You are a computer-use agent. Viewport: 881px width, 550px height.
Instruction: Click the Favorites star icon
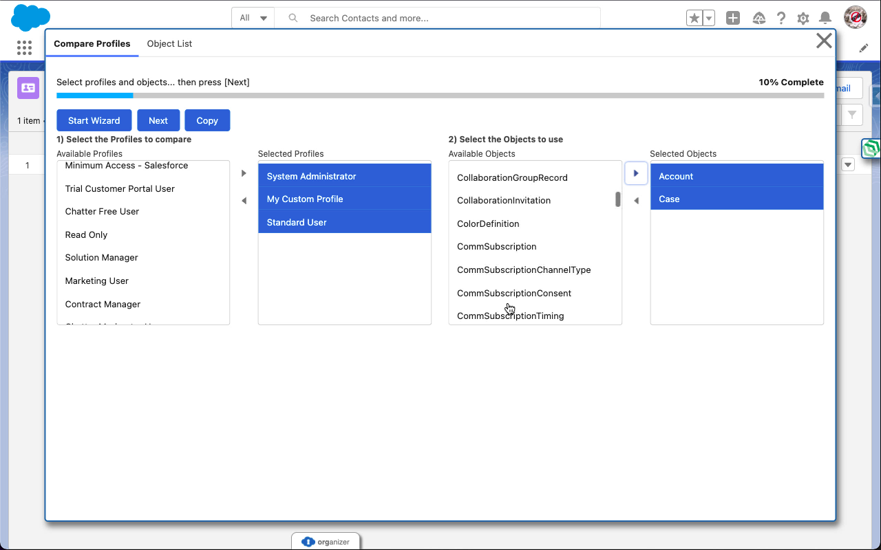pyautogui.click(x=694, y=19)
